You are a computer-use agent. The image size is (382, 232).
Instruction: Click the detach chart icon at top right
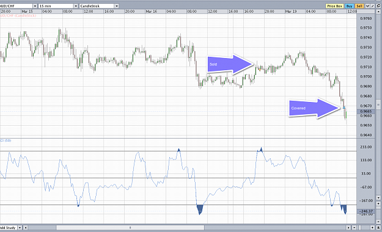click(379, 6)
